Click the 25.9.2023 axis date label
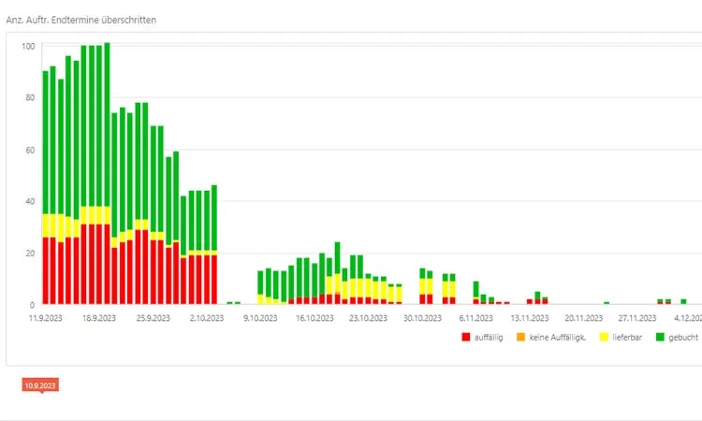The height and width of the screenshot is (421, 702). (x=153, y=318)
